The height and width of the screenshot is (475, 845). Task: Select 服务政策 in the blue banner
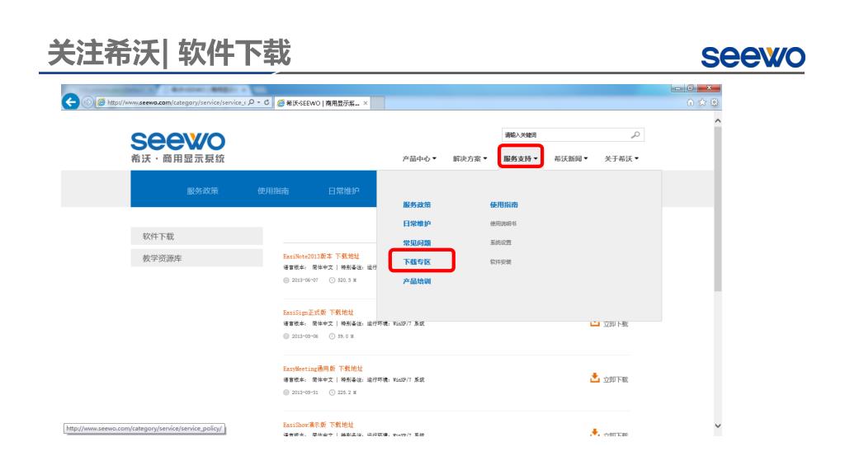(203, 190)
